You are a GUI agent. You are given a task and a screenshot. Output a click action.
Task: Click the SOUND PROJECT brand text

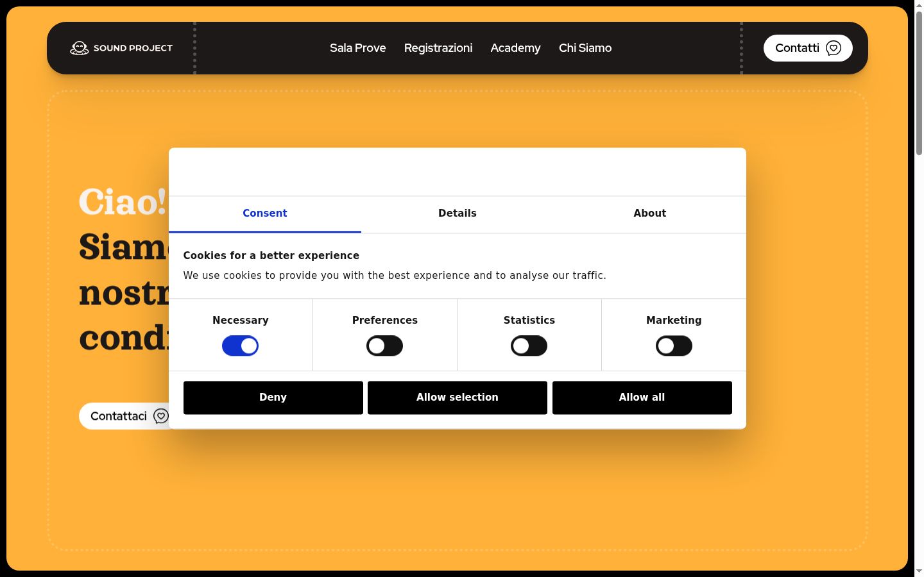click(133, 48)
